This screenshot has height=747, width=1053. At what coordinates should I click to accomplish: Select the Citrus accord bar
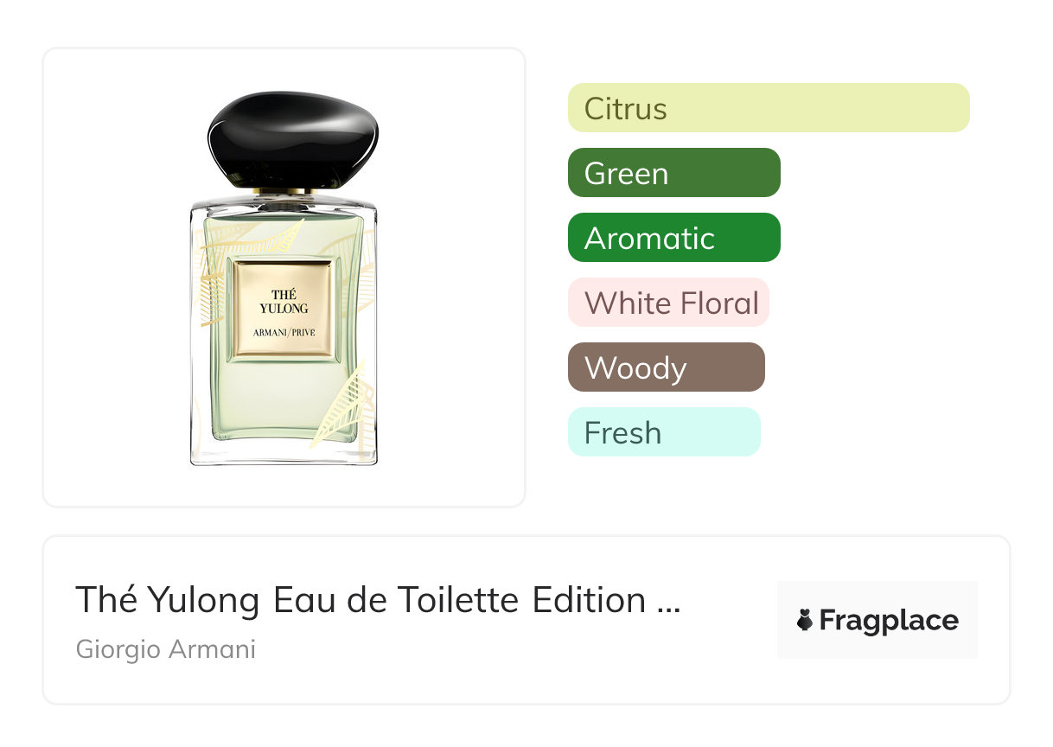pos(769,108)
